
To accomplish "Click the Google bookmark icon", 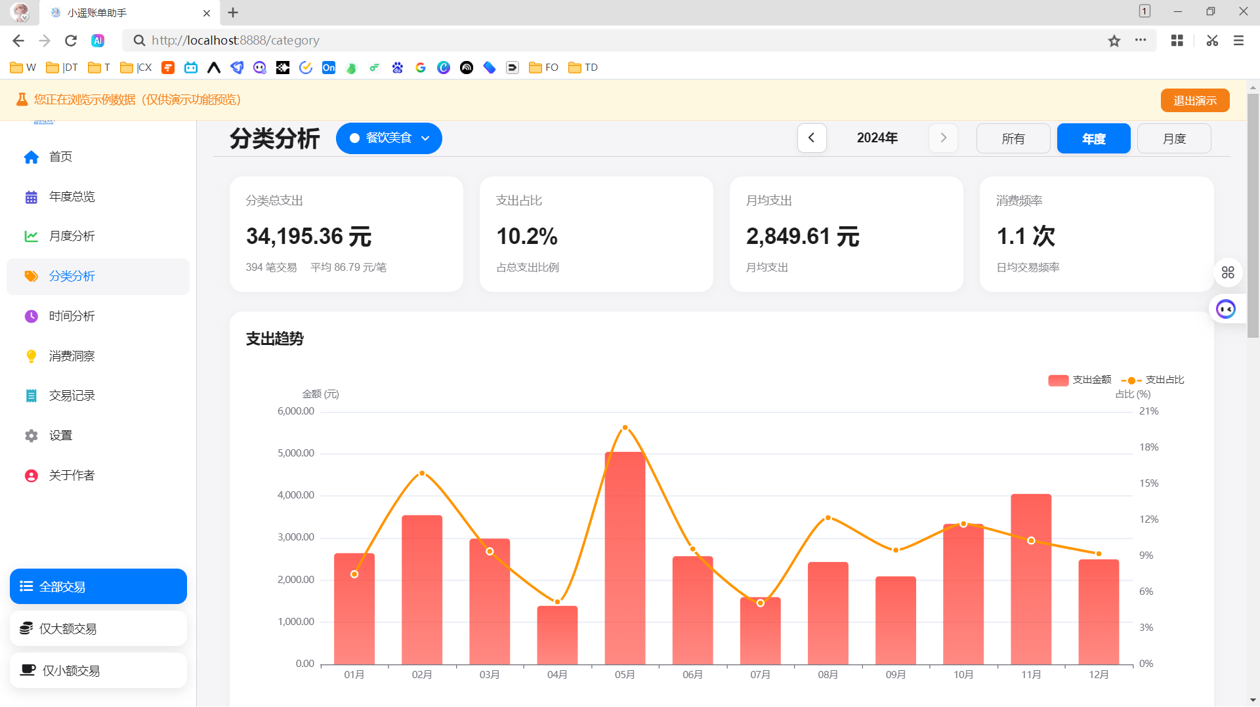I will pyautogui.click(x=421, y=68).
